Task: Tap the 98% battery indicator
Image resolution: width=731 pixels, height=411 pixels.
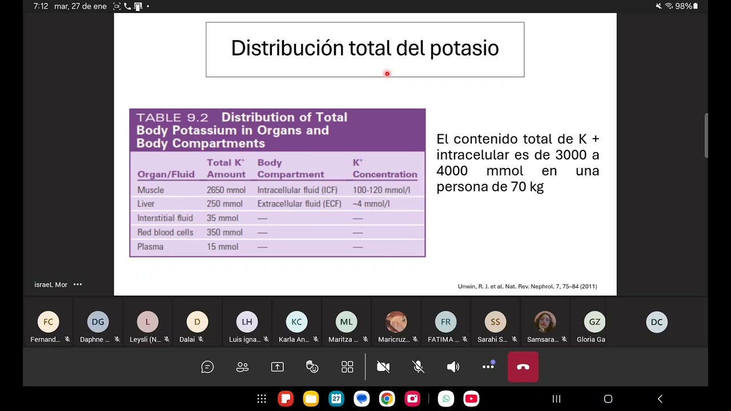Action: 687,6
